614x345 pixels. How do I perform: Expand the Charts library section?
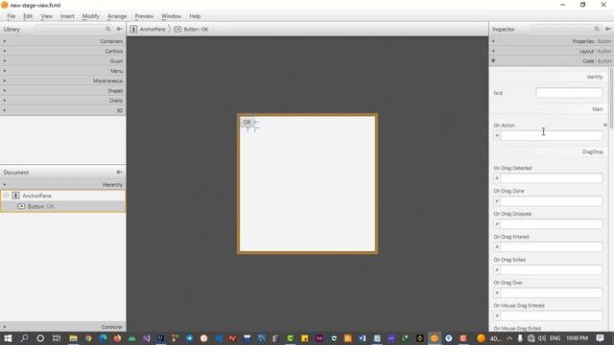63,101
